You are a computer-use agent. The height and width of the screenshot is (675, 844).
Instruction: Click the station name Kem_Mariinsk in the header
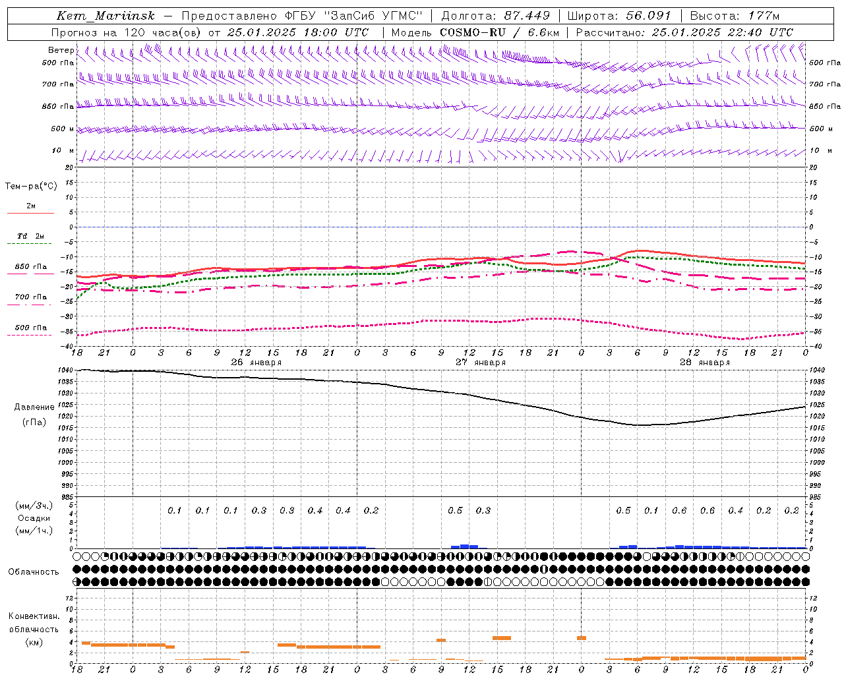coord(105,16)
